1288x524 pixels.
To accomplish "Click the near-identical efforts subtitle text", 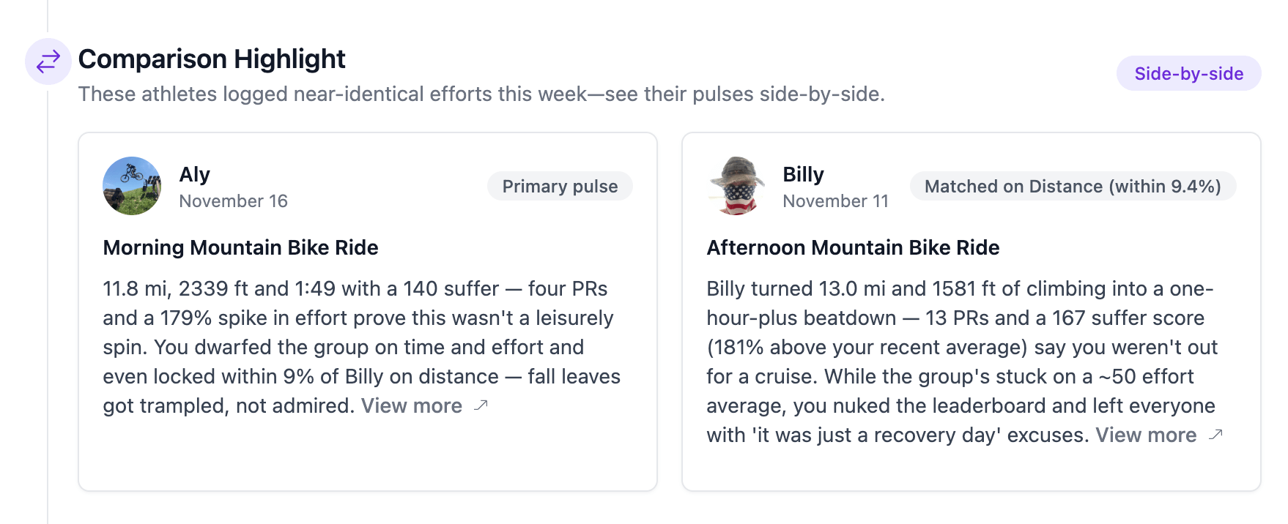I will click(x=481, y=94).
